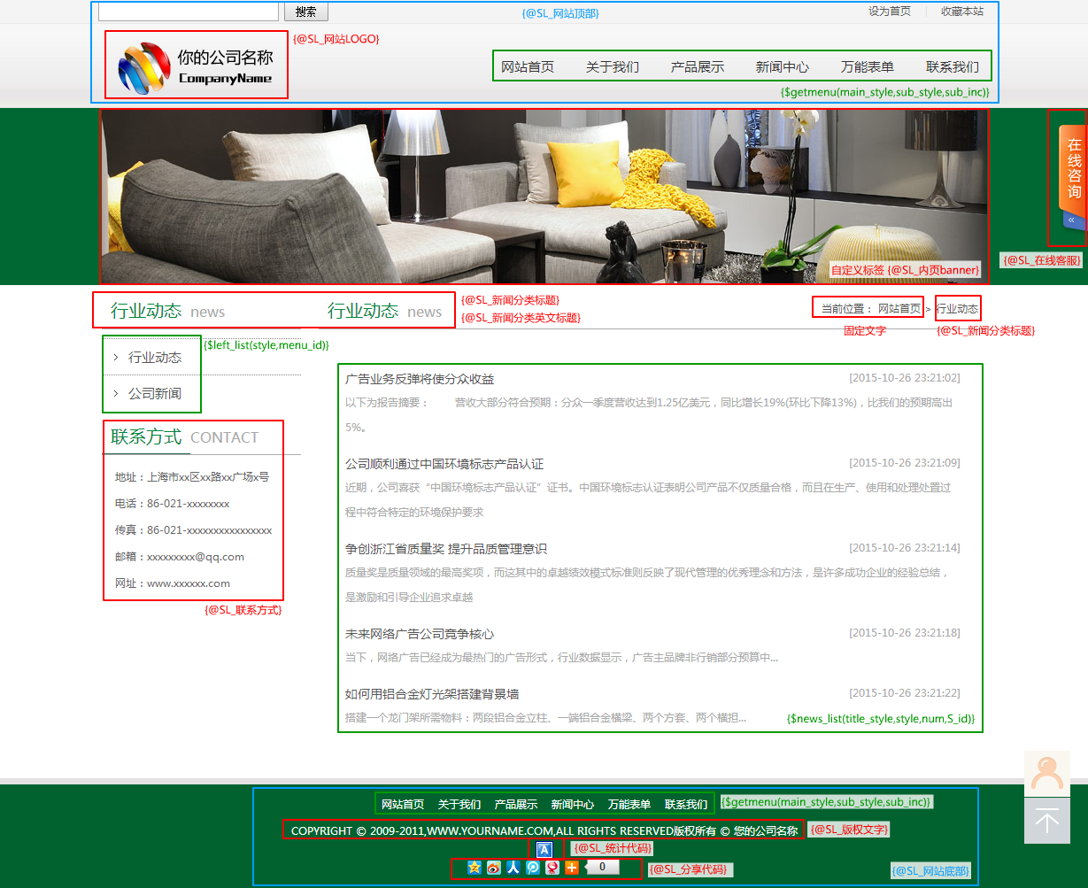Go to 联系我们 in the top navigation

(x=952, y=67)
